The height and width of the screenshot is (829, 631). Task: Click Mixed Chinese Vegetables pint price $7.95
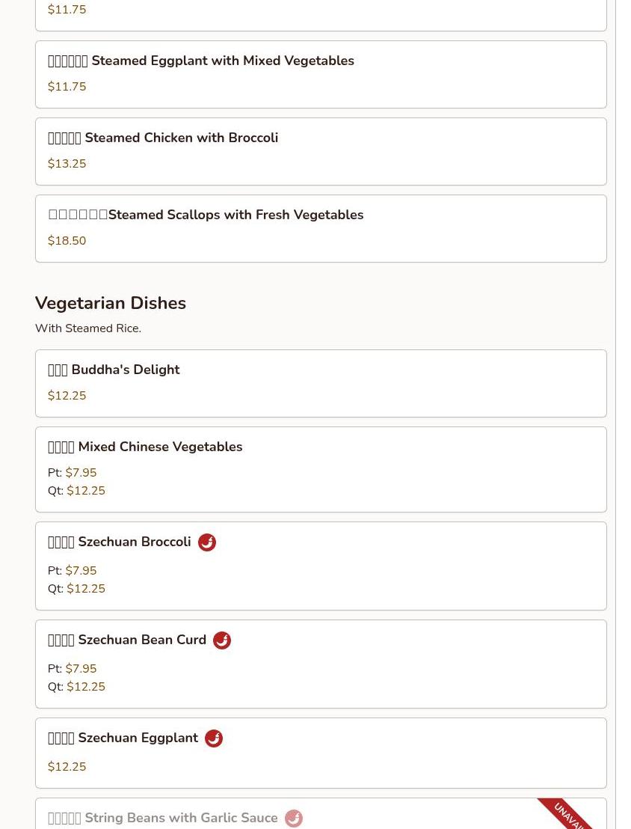coord(81,473)
